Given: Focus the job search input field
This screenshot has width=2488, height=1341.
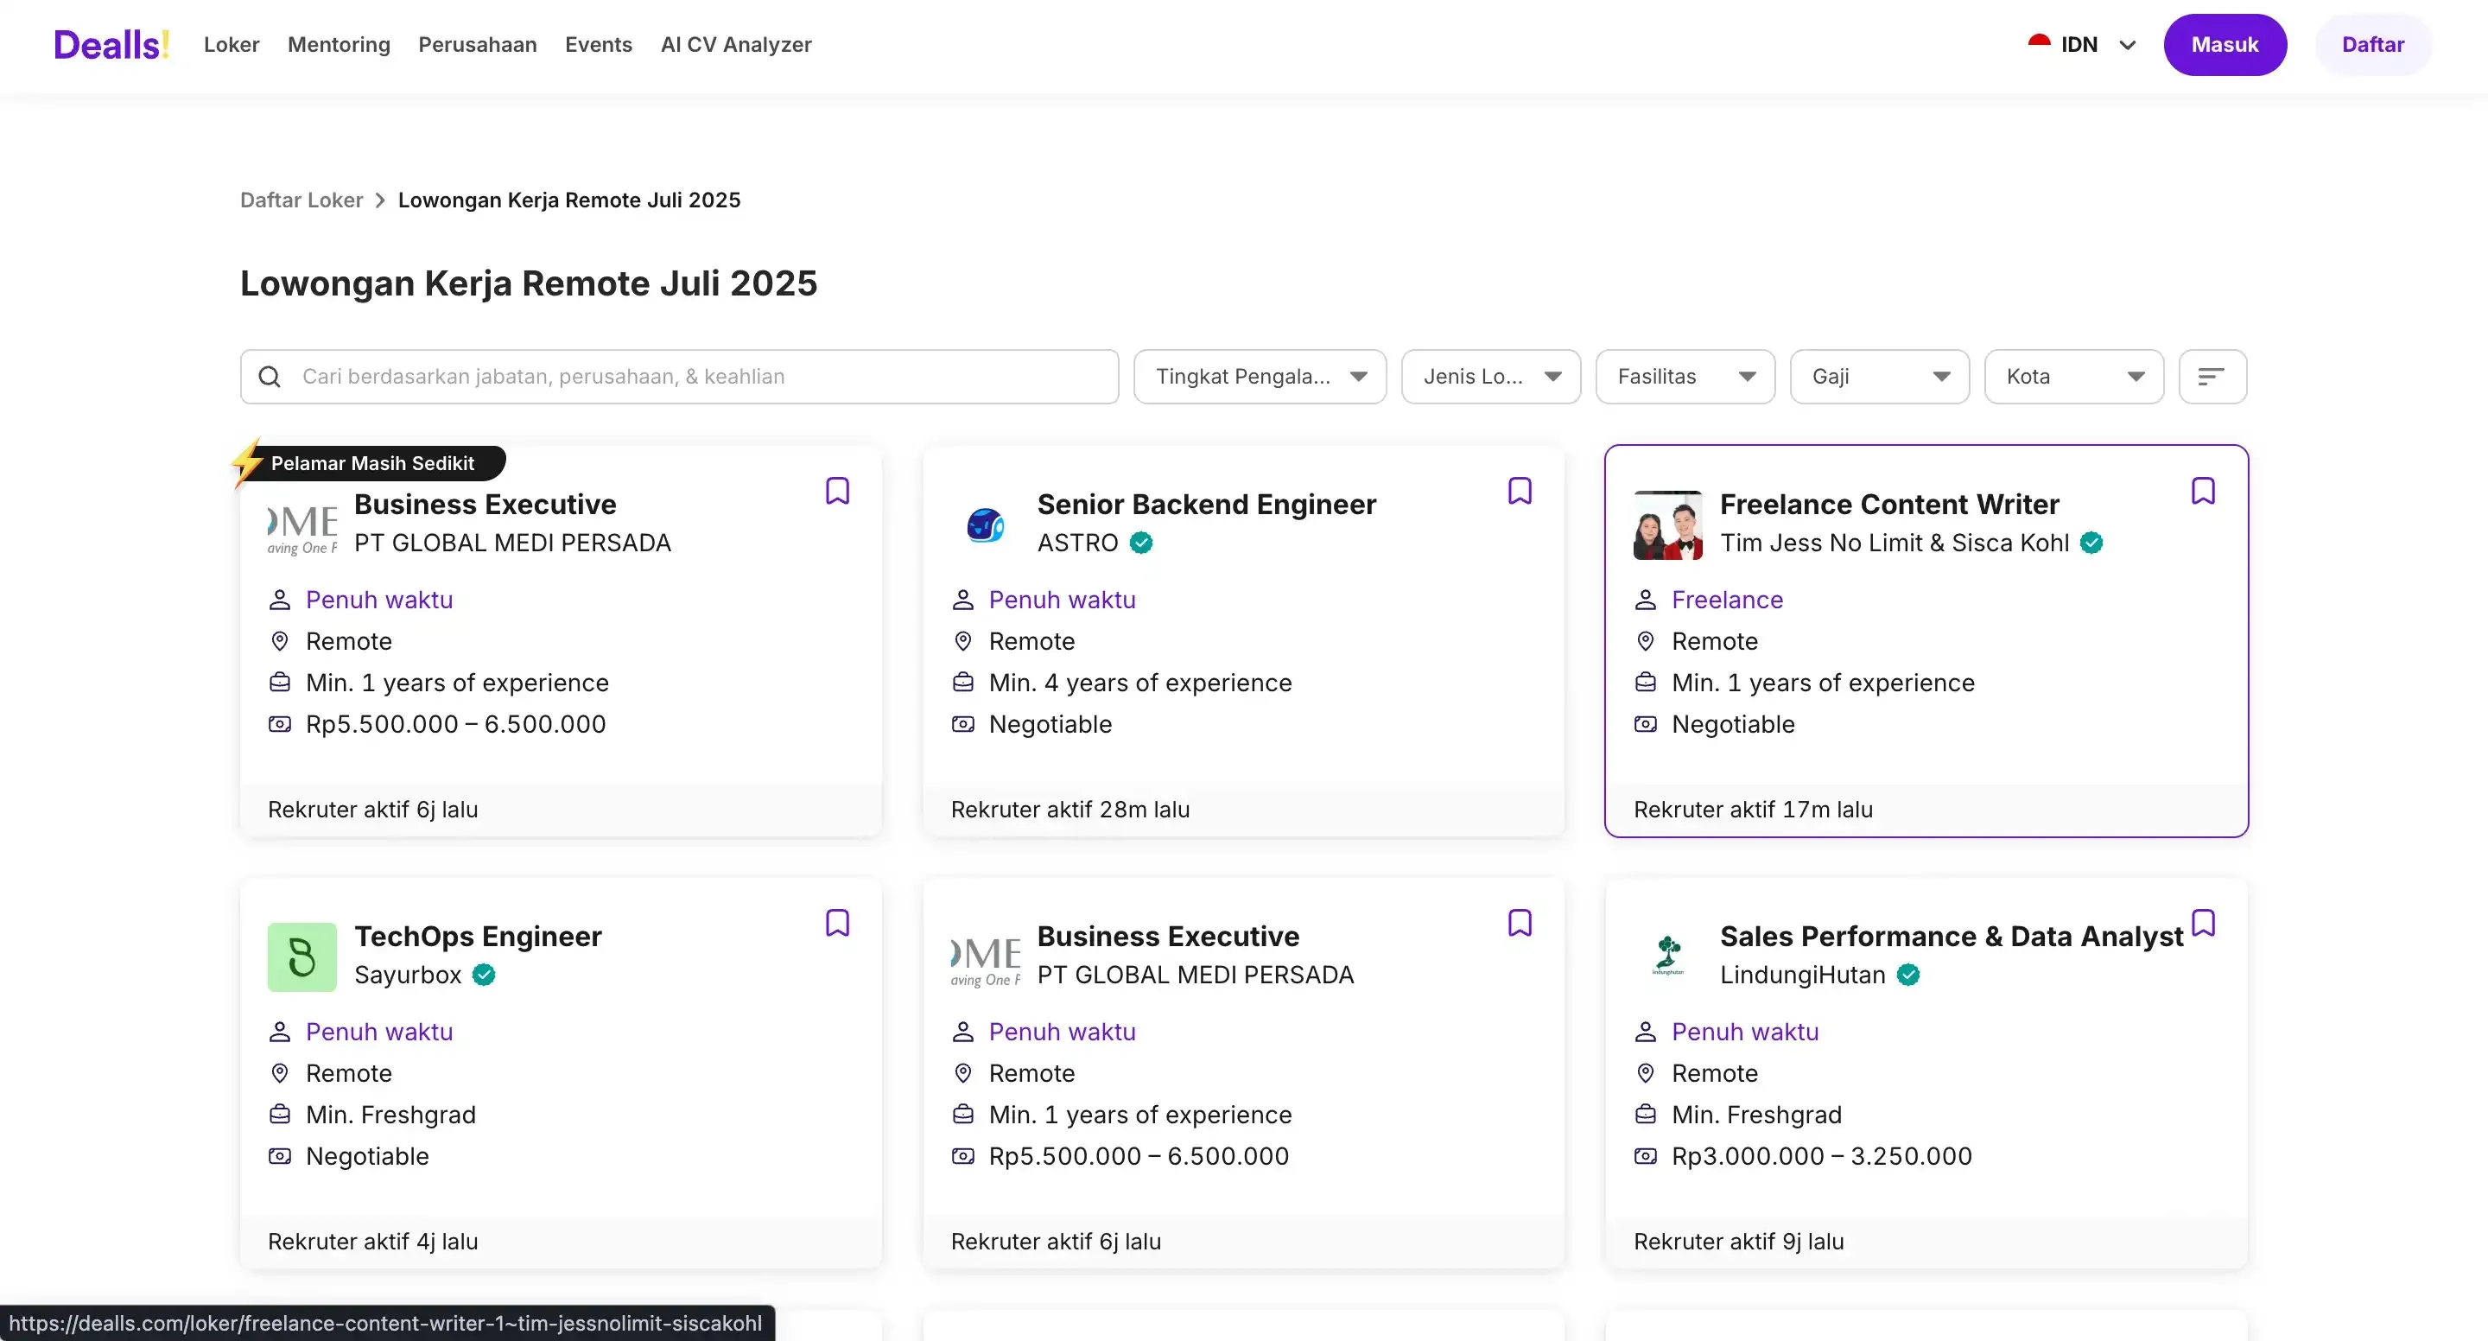Looking at the screenshot, I should (x=679, y=377).
